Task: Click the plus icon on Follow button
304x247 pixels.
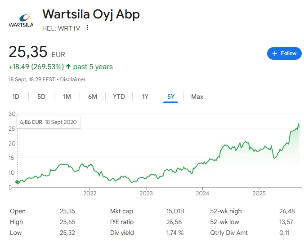Action: [x=274, y=53]
